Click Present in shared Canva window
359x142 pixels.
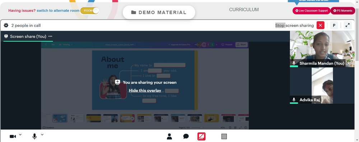pos(227,44)
